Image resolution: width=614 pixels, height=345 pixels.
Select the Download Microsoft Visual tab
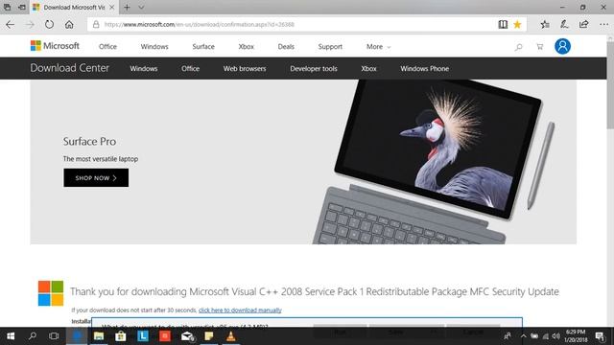[x=74, y=7]
